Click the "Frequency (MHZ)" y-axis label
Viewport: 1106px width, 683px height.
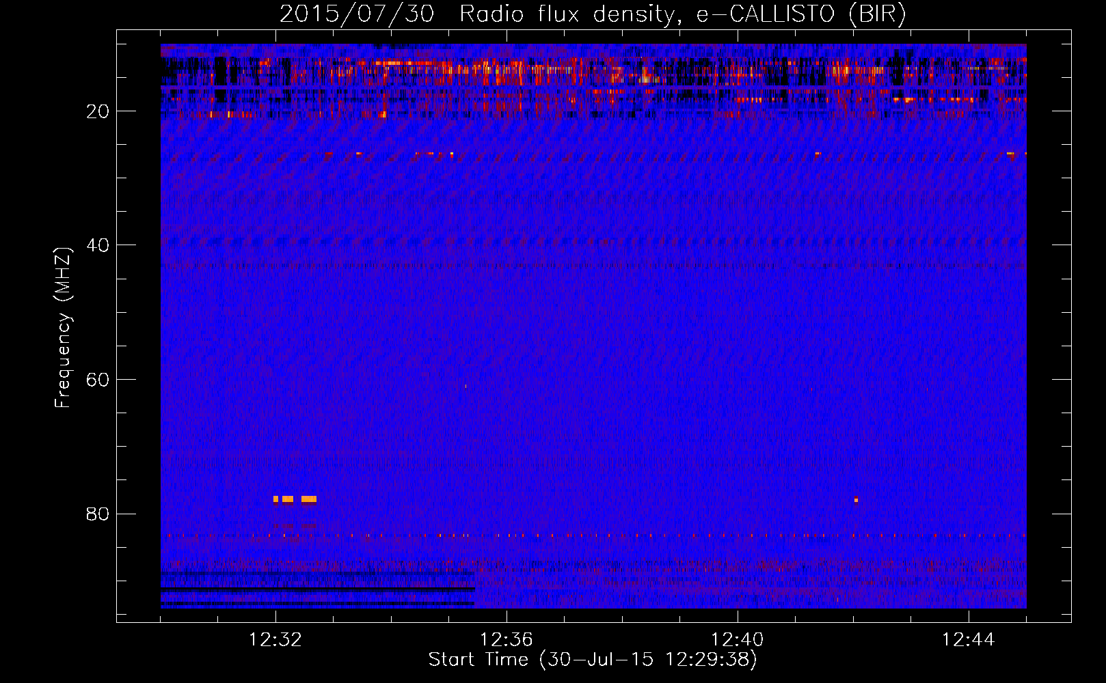coord(63,328)
